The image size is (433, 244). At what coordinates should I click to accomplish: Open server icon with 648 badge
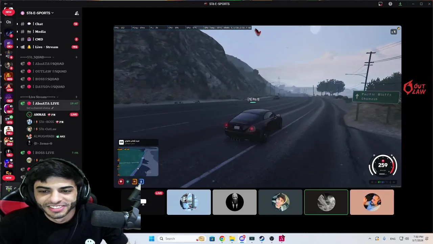[x=8, y=87]
